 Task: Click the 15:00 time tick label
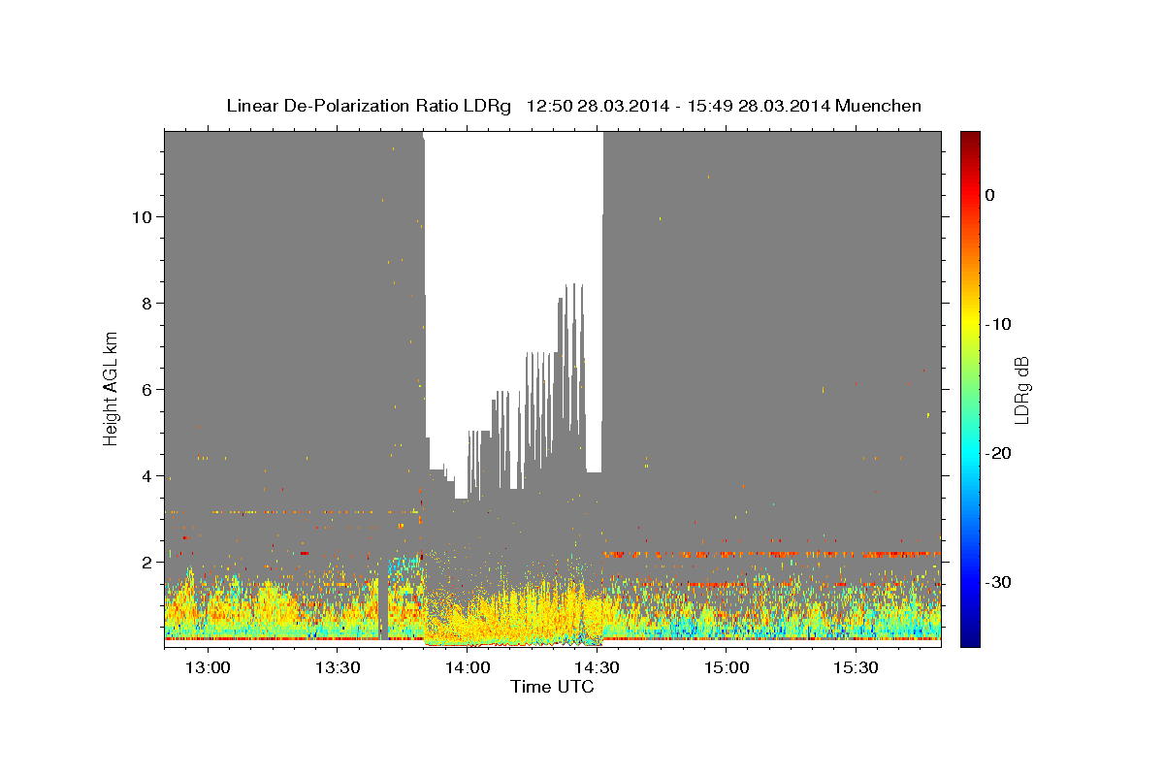click(x=726, y=668)
